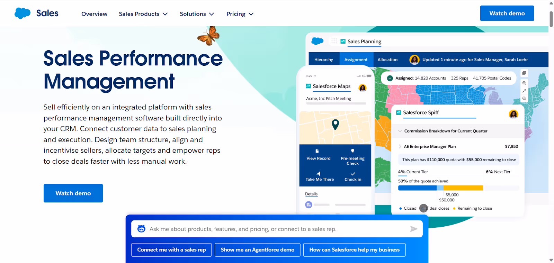Click the round details icon under Details
The height and width of the screenshot is (263, 554).
(309, 205)
